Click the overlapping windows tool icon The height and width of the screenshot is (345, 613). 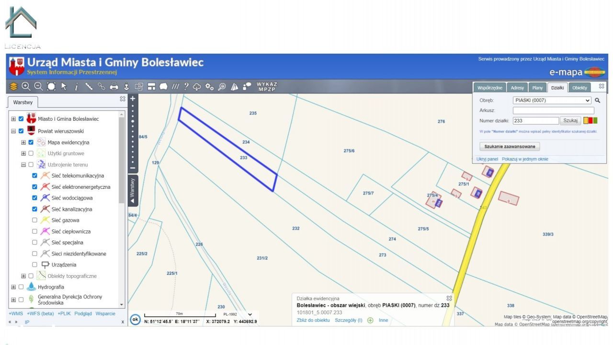(x=139, y=87)
